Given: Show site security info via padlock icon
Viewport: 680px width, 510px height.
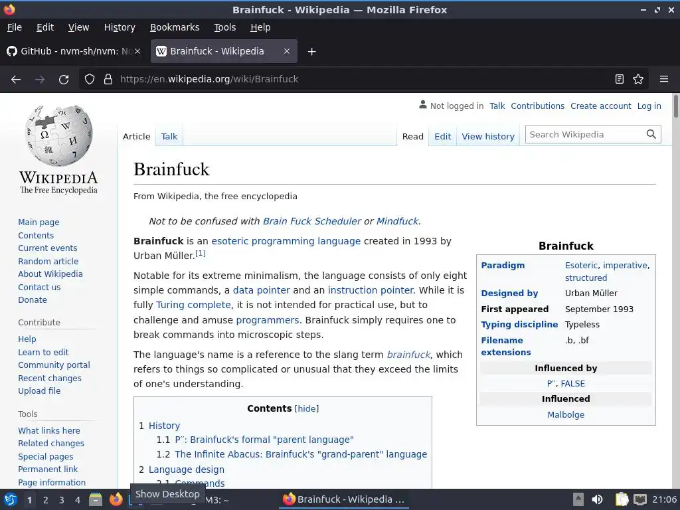Looking at the screenshot, I should (x=108, y=80).
